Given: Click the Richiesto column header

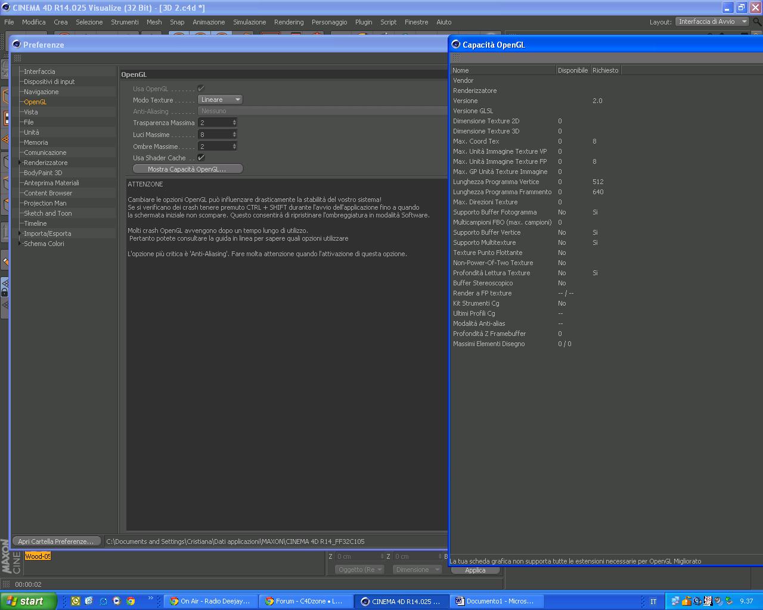Looking at the screenshot, I should [606, 70].
